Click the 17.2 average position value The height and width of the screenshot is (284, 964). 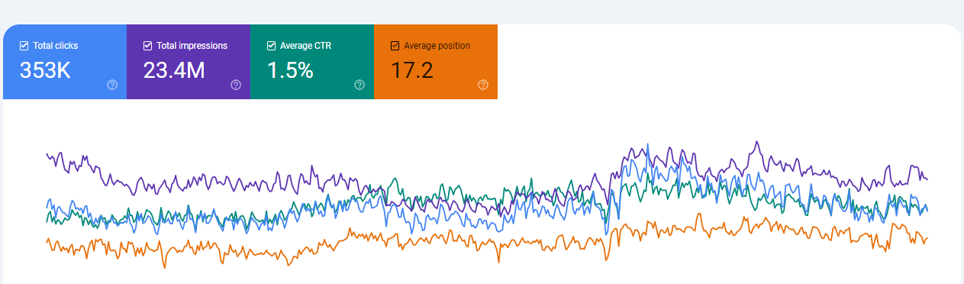(x=412, y=70)
